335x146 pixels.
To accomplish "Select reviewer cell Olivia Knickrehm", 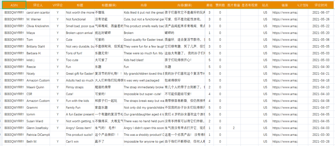I will point(38,26).
